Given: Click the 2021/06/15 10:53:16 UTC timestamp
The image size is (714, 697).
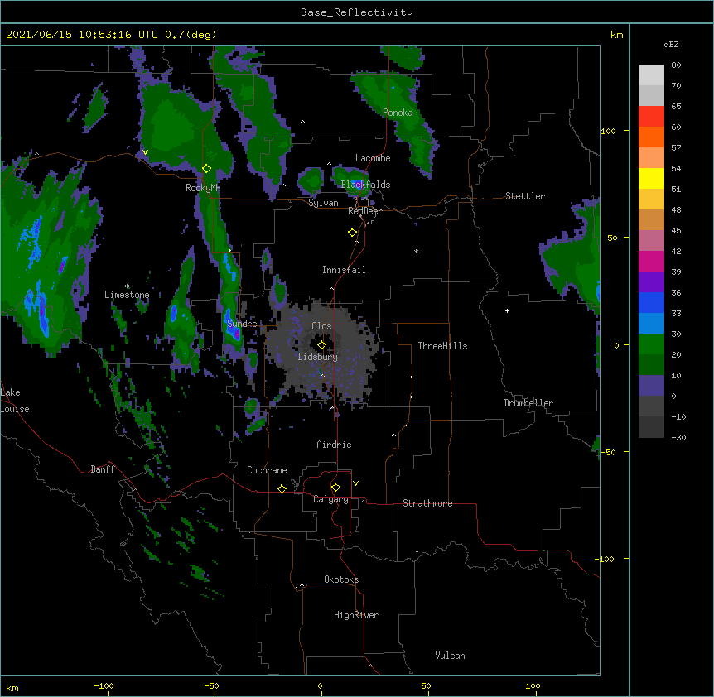Looking at the screenshot, I should pyautogui.click(x=82, y=35).
